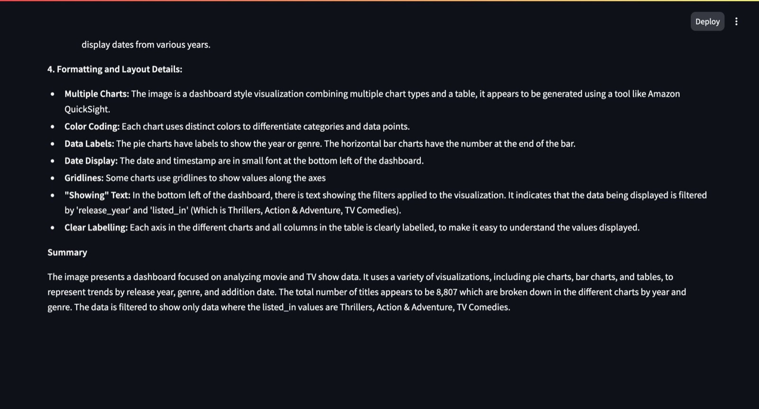Click the 'Gridlines:' bold label
Viewport: 759px width, 409px height.
point(84,178)
